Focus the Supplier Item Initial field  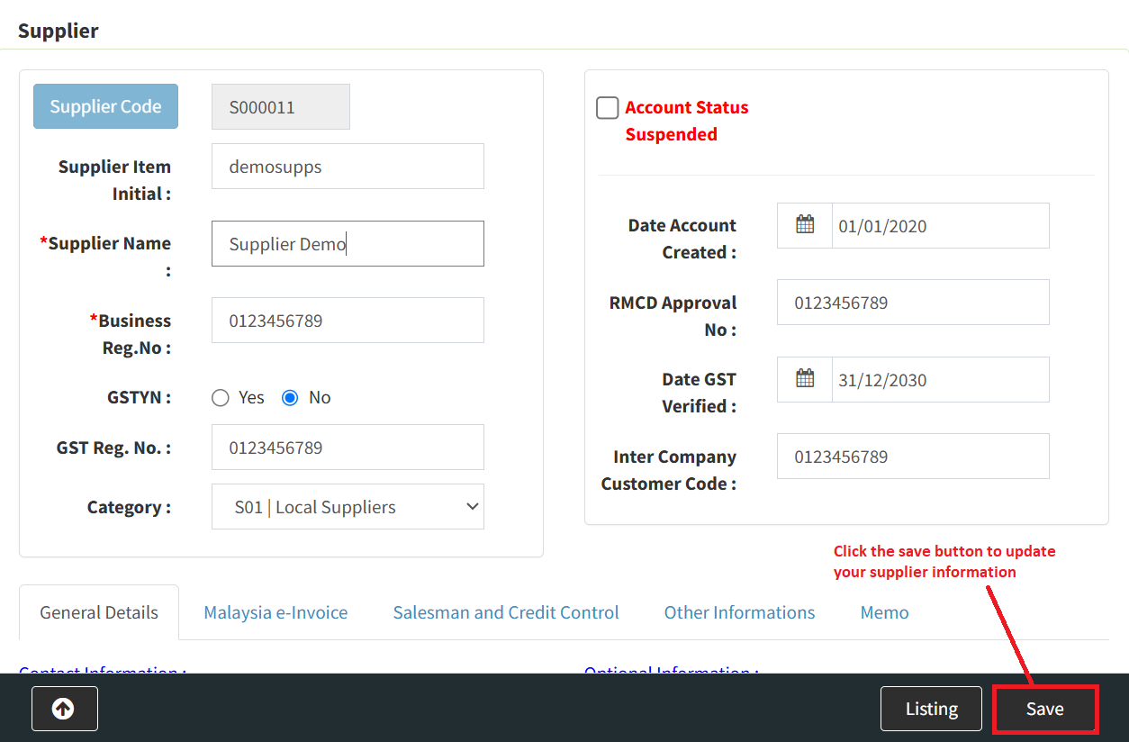point(348,167)
